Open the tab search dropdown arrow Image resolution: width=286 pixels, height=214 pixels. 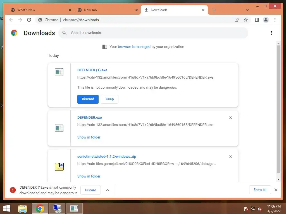[247, 10]
